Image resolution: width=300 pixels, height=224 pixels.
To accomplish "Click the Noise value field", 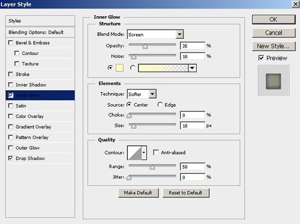I will click(x=192, y=56).
